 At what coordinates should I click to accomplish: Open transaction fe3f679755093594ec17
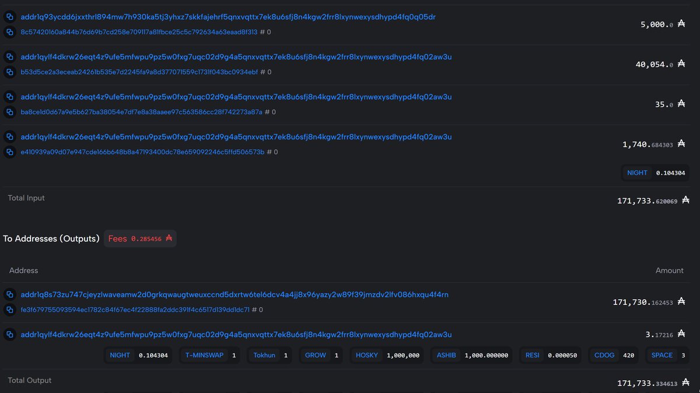[x=135, y=310]
